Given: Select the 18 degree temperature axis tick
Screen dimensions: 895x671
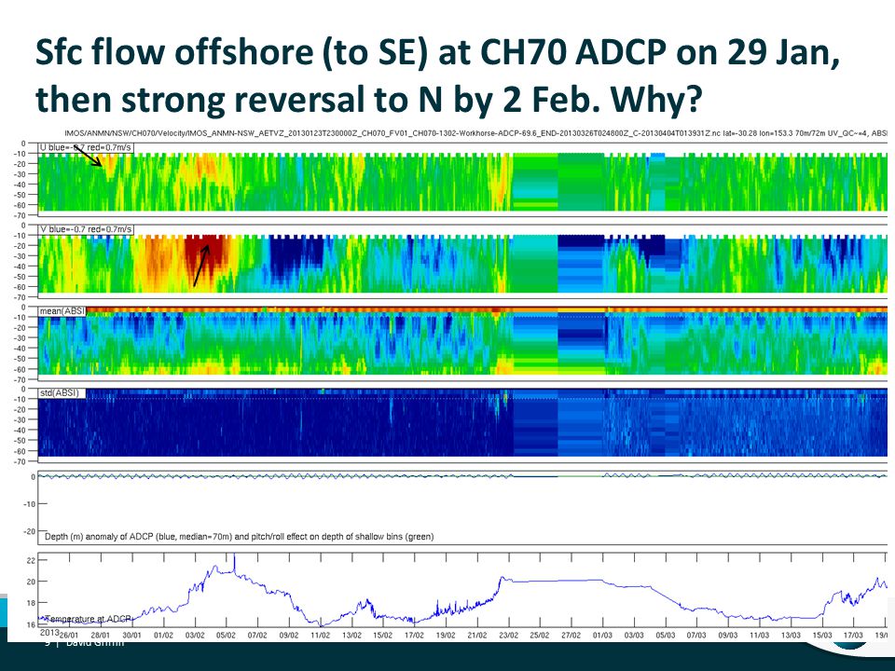Looking at the screenshot, I should point(31,603).
